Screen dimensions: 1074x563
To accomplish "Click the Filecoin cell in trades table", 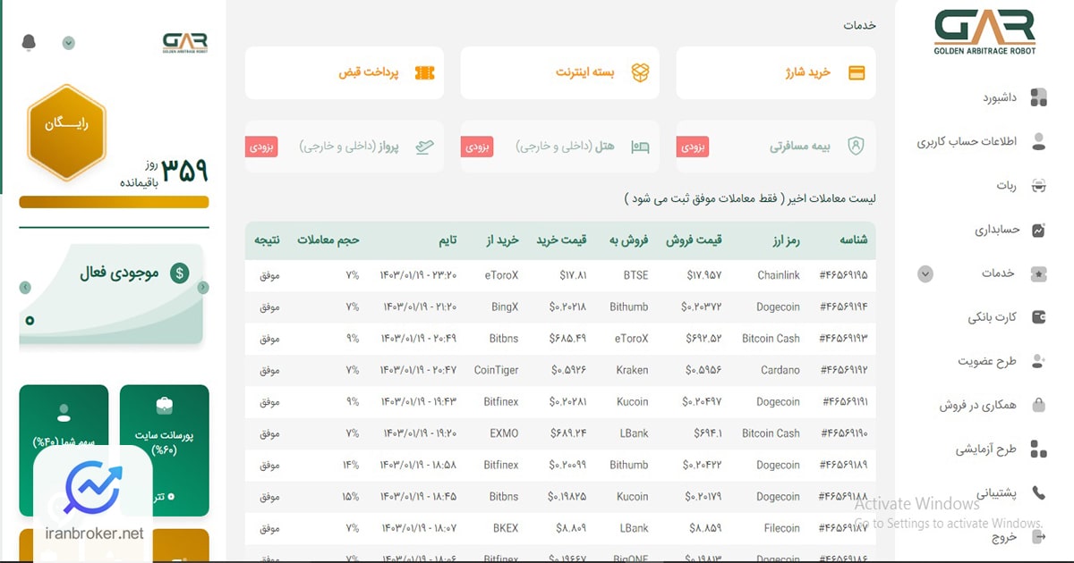I will 782,528.
